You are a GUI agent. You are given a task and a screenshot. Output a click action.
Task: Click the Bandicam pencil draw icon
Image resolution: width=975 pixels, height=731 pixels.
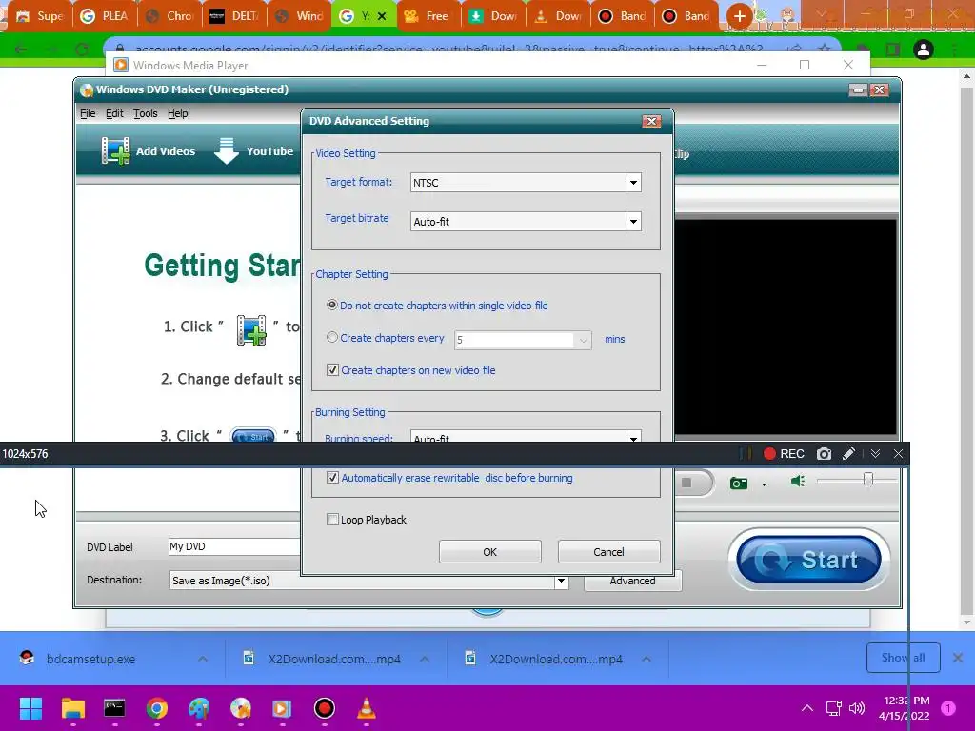click(x=848, y=454)
